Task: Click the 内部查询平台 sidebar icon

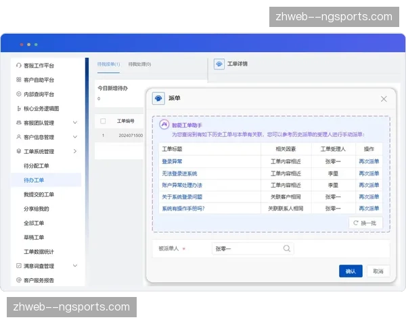Action: coord(18,94)
